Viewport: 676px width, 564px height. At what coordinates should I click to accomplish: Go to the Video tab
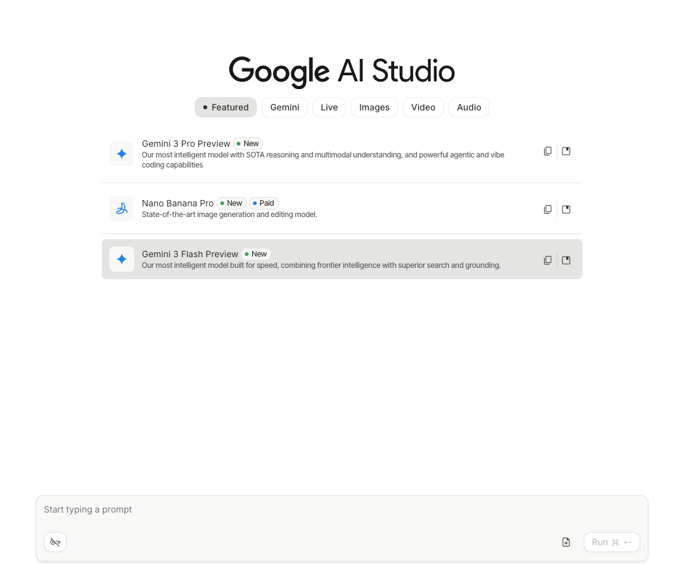click(x=423, y=107)
